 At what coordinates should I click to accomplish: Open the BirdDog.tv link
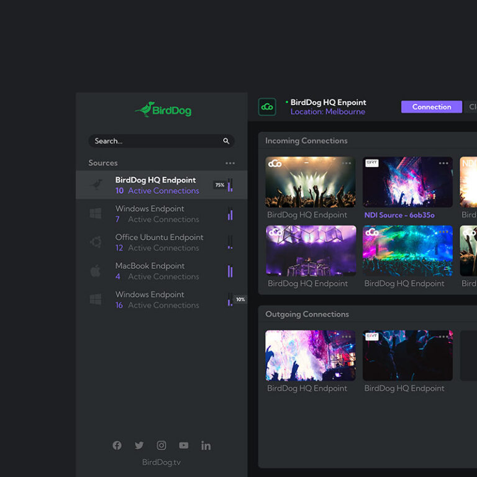pyautogui.click(x=161, y=462)
